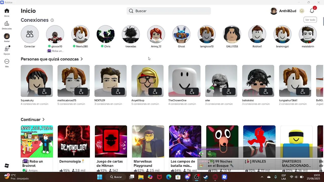324x182 pixels.
Task: Click the Conectar add connections icon
Action: click(30, 34)
